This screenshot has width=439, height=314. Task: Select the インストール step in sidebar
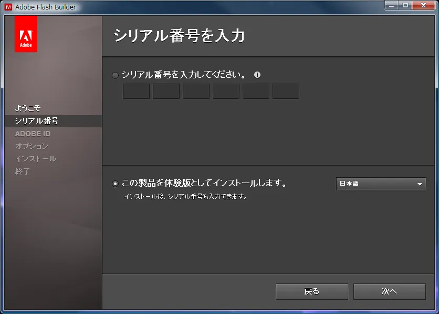[36, 159]
